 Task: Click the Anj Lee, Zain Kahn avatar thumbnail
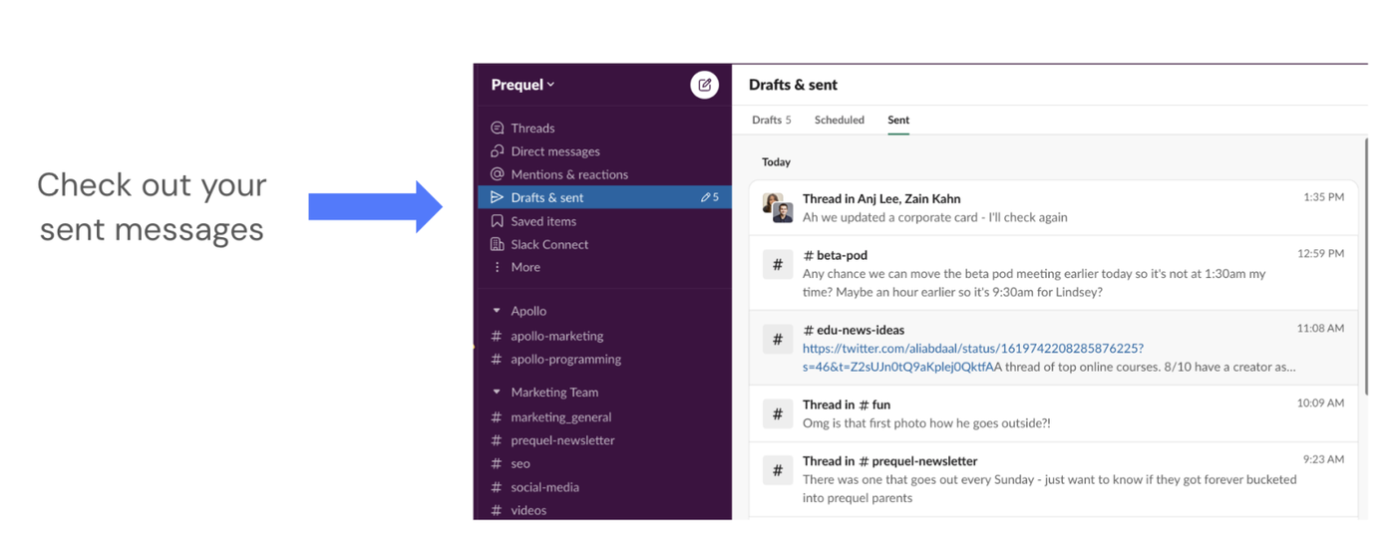coord(778,208)
